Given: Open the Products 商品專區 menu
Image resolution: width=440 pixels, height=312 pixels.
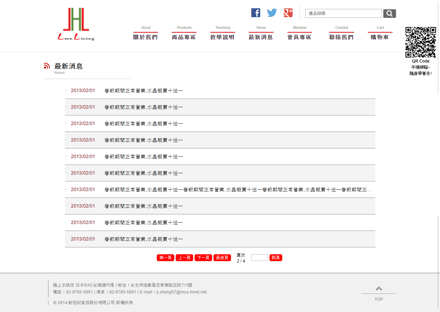Looking at the screenshot, I should [x=184, y=33].
